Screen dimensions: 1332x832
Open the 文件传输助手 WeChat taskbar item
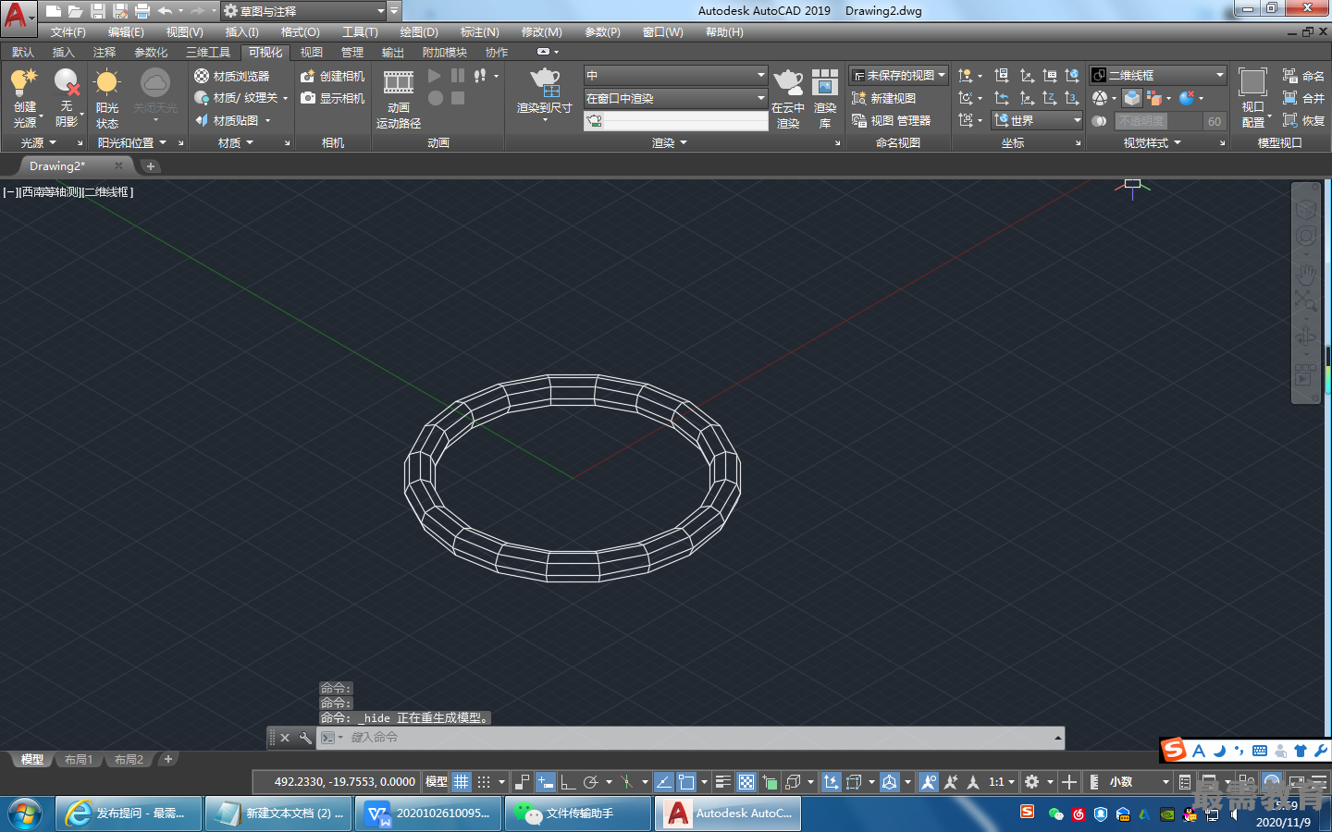[578, 814]
